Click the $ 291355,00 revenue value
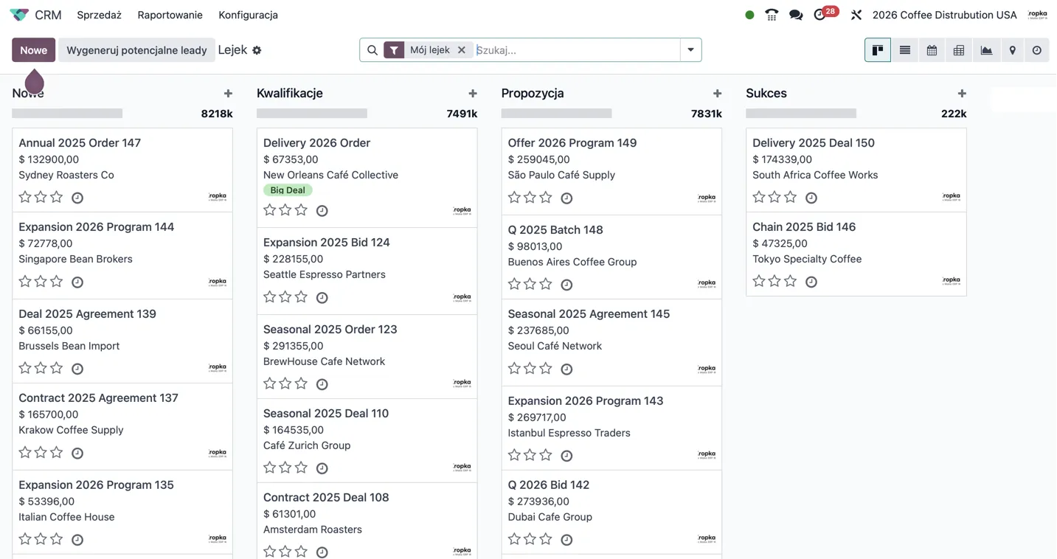This screenshot has width=1057, height=559. click(x=294, y=346)
